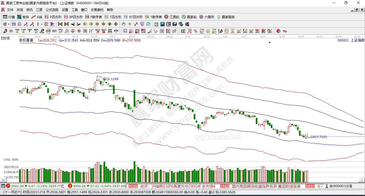Open the 交易委托 menu

[97, 10]
